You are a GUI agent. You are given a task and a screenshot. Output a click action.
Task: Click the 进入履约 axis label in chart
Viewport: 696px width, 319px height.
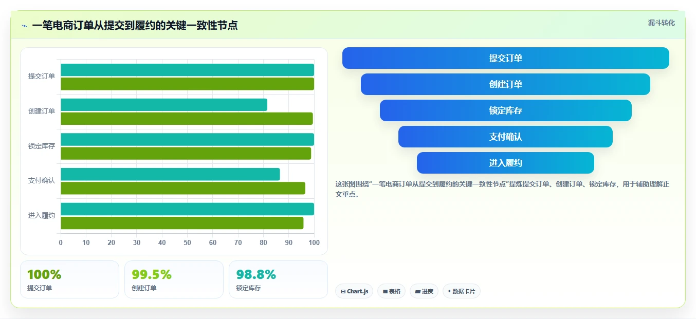(x=42, y=215)
